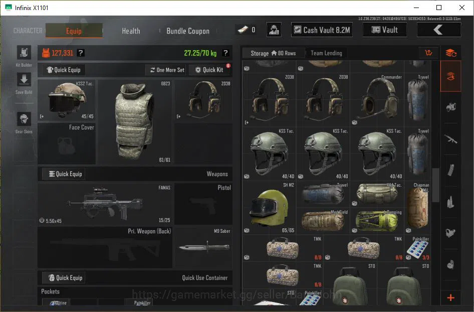Open the Kit Builder icon

point(24,53)
